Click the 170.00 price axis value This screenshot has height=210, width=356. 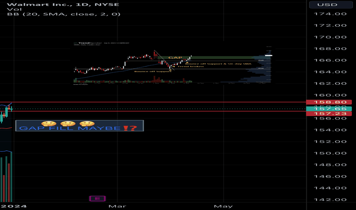[x=330, y=37]
